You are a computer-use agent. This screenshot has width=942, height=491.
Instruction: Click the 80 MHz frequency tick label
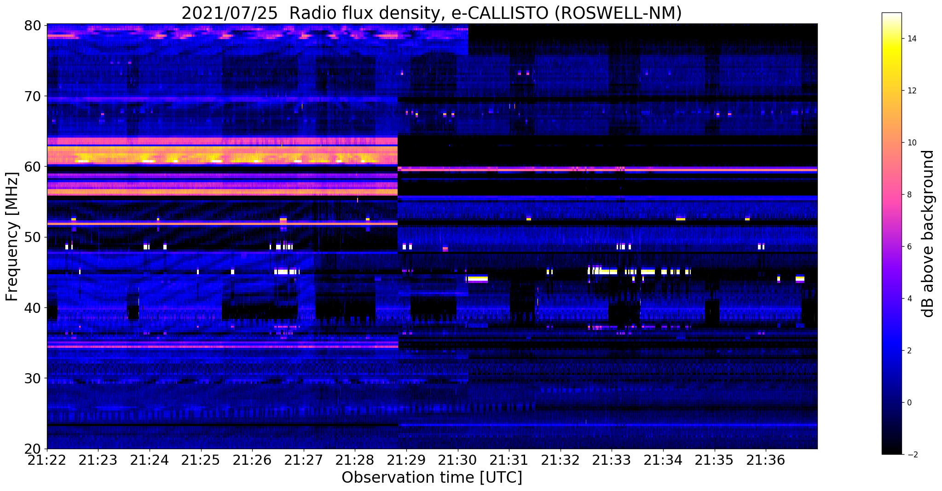32,25
